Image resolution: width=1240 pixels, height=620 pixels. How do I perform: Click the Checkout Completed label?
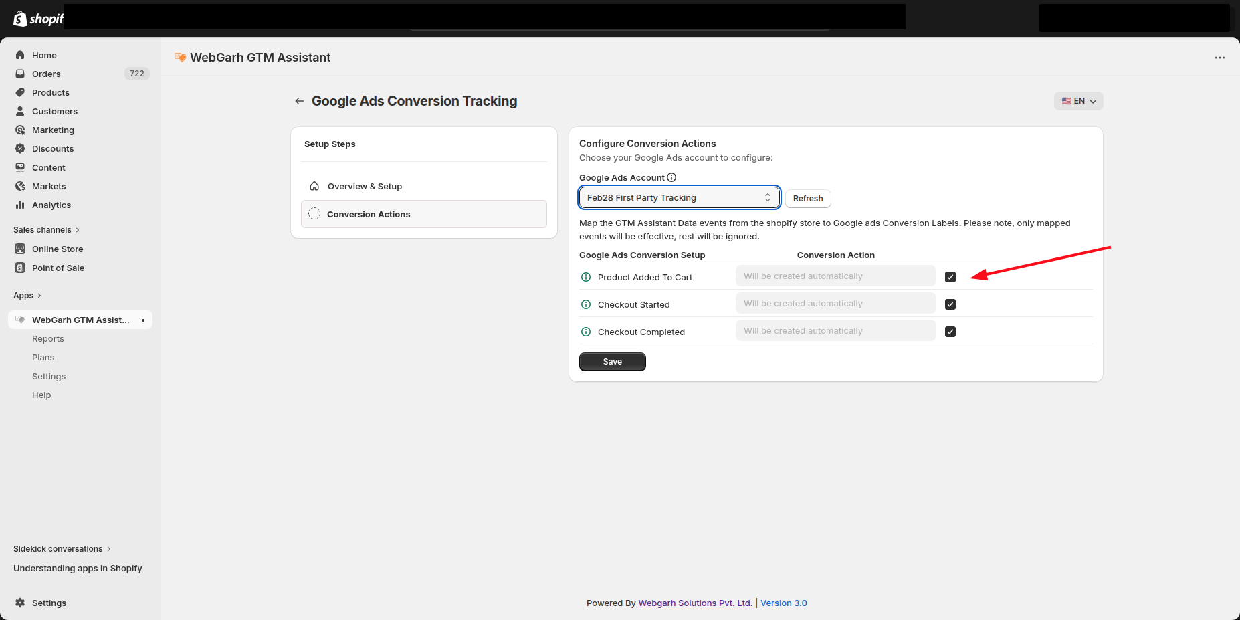click(x=641, y=332)
